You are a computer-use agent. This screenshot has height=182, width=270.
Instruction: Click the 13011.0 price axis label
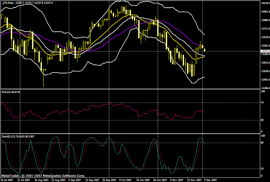266,63
